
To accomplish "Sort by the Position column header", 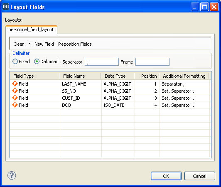I will tap(147, 76).
